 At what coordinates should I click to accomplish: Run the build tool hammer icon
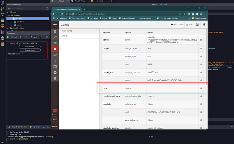click(x=35, y=37)
